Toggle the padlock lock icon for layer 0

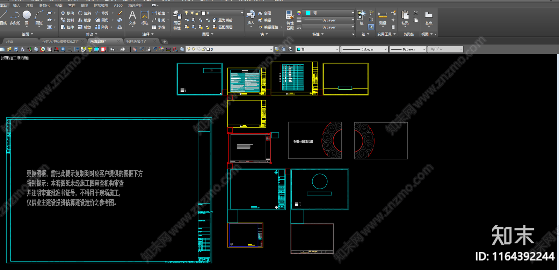coord(197,13)
